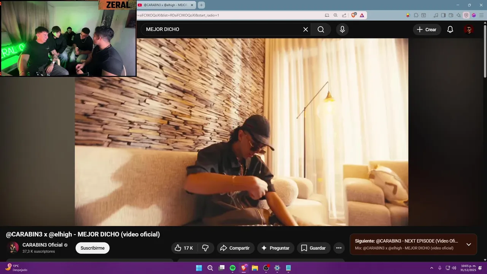Open the clock showing 10:05 p. m.
487x274 pixels.
click(x=468, y=268)
